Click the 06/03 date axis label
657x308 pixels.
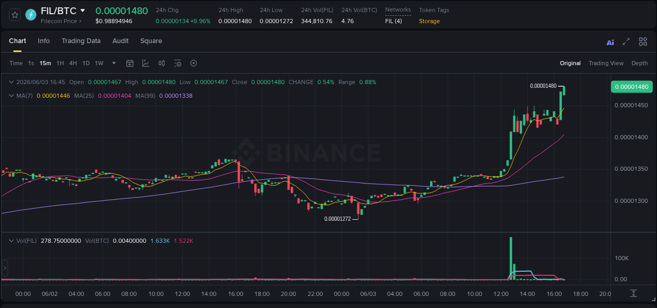(368, 294)
